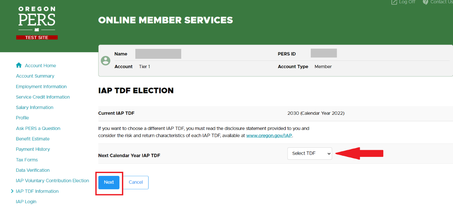Go to Account Summary
The width and height of the screenshot is (453, 206).
(35, 76)
